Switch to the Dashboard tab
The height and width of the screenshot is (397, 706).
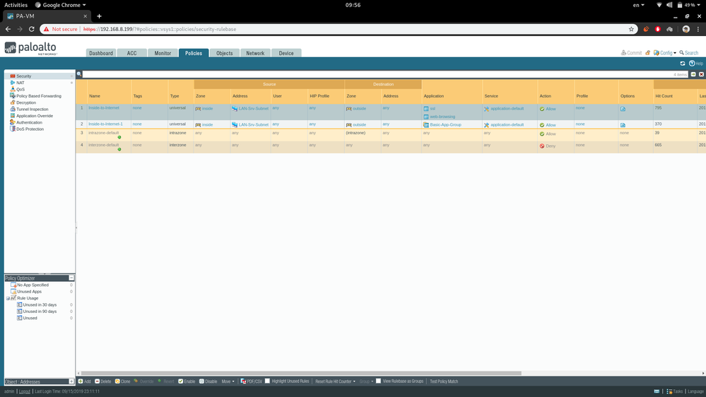pos(101,53)
